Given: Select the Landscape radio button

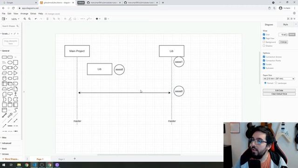Looking at the screenshot, I should (x=276, y=83).
